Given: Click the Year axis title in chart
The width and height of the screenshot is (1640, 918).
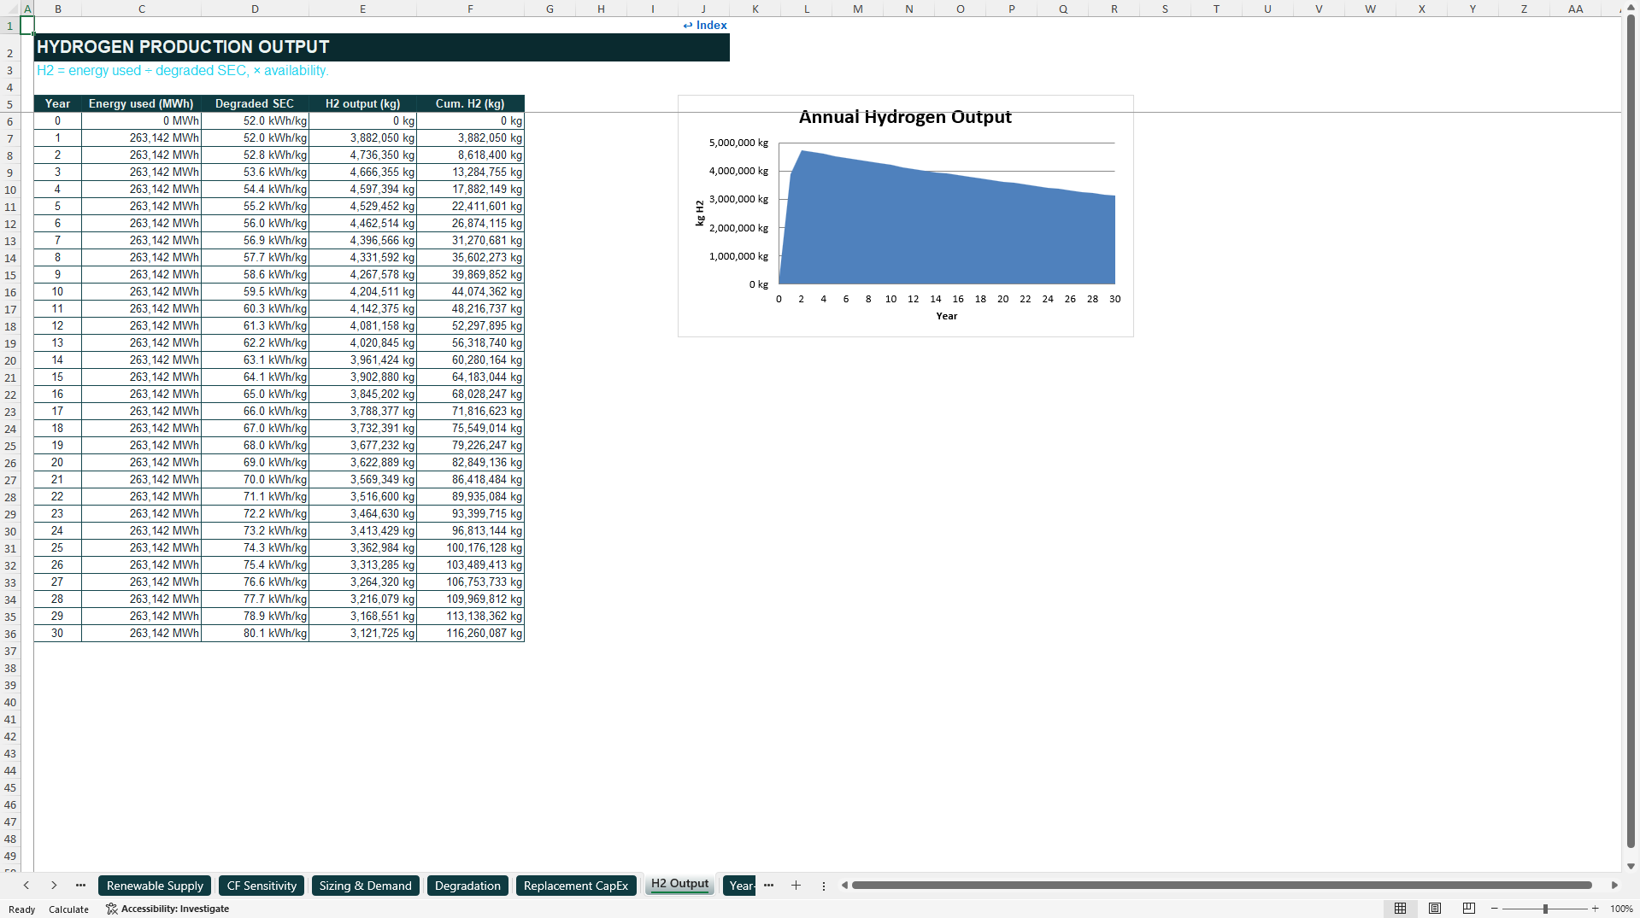Looking at the screenshot, I should pyautogui.click(x=946, y=316).
